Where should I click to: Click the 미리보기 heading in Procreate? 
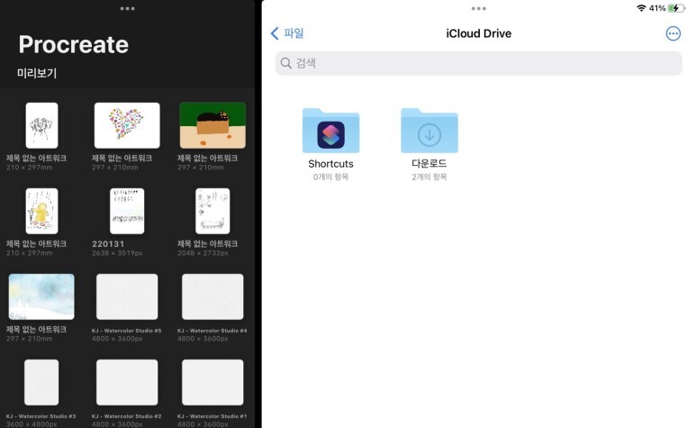tap(37, 73)
